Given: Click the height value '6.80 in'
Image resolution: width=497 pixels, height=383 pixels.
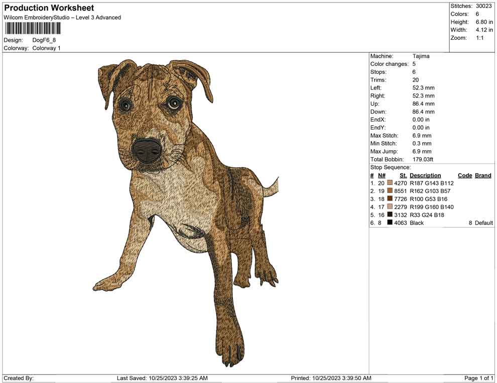Looking at the screenshot, I should pos(484,22).
